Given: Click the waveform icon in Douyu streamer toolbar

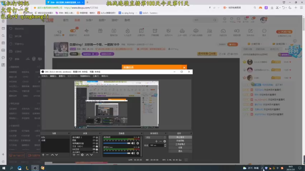Looking at the screenshot, I should tap(87, 31).
